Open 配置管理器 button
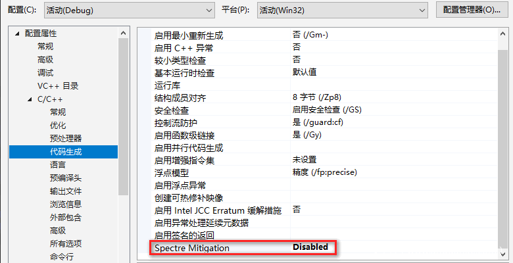This screenshot has height=263, width=513. 472,10
